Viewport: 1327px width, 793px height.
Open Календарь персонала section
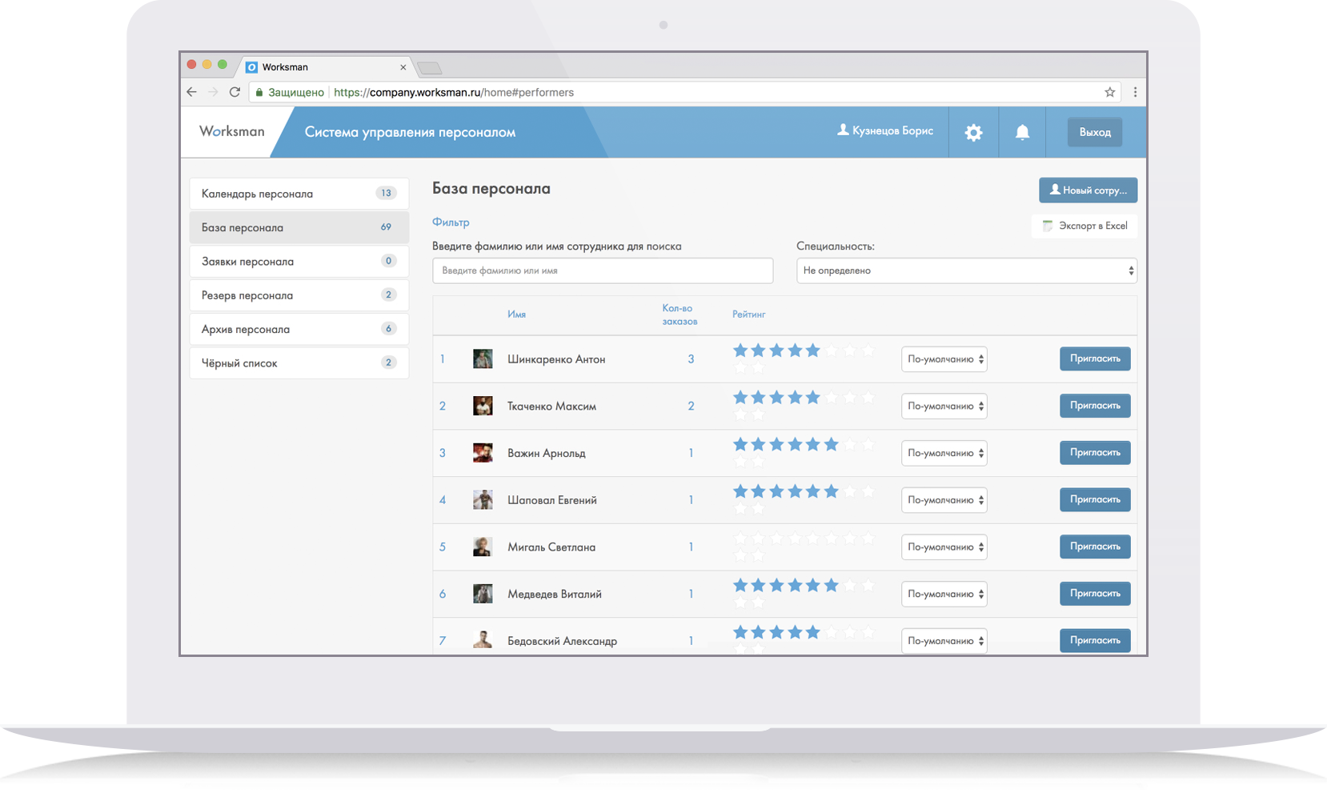[299, 194]
